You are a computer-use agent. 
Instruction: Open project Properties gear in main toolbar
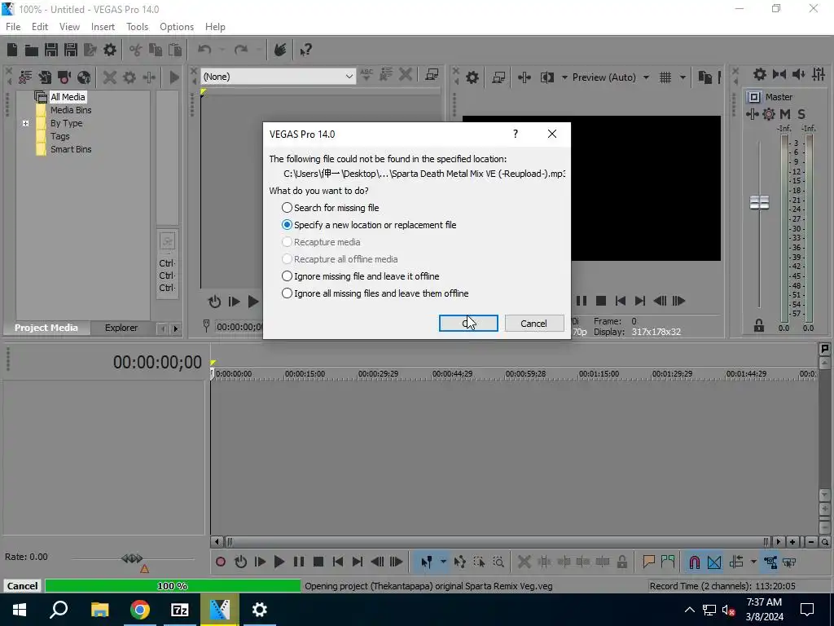(110, 50)
